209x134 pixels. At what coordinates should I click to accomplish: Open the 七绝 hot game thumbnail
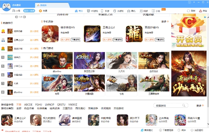pos(122,83)
